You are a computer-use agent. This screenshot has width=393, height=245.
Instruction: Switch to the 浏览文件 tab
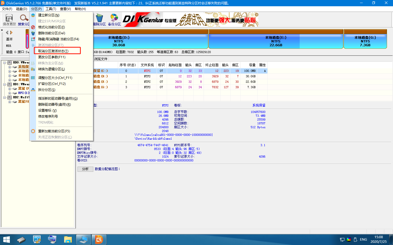(x=101, y=59)
